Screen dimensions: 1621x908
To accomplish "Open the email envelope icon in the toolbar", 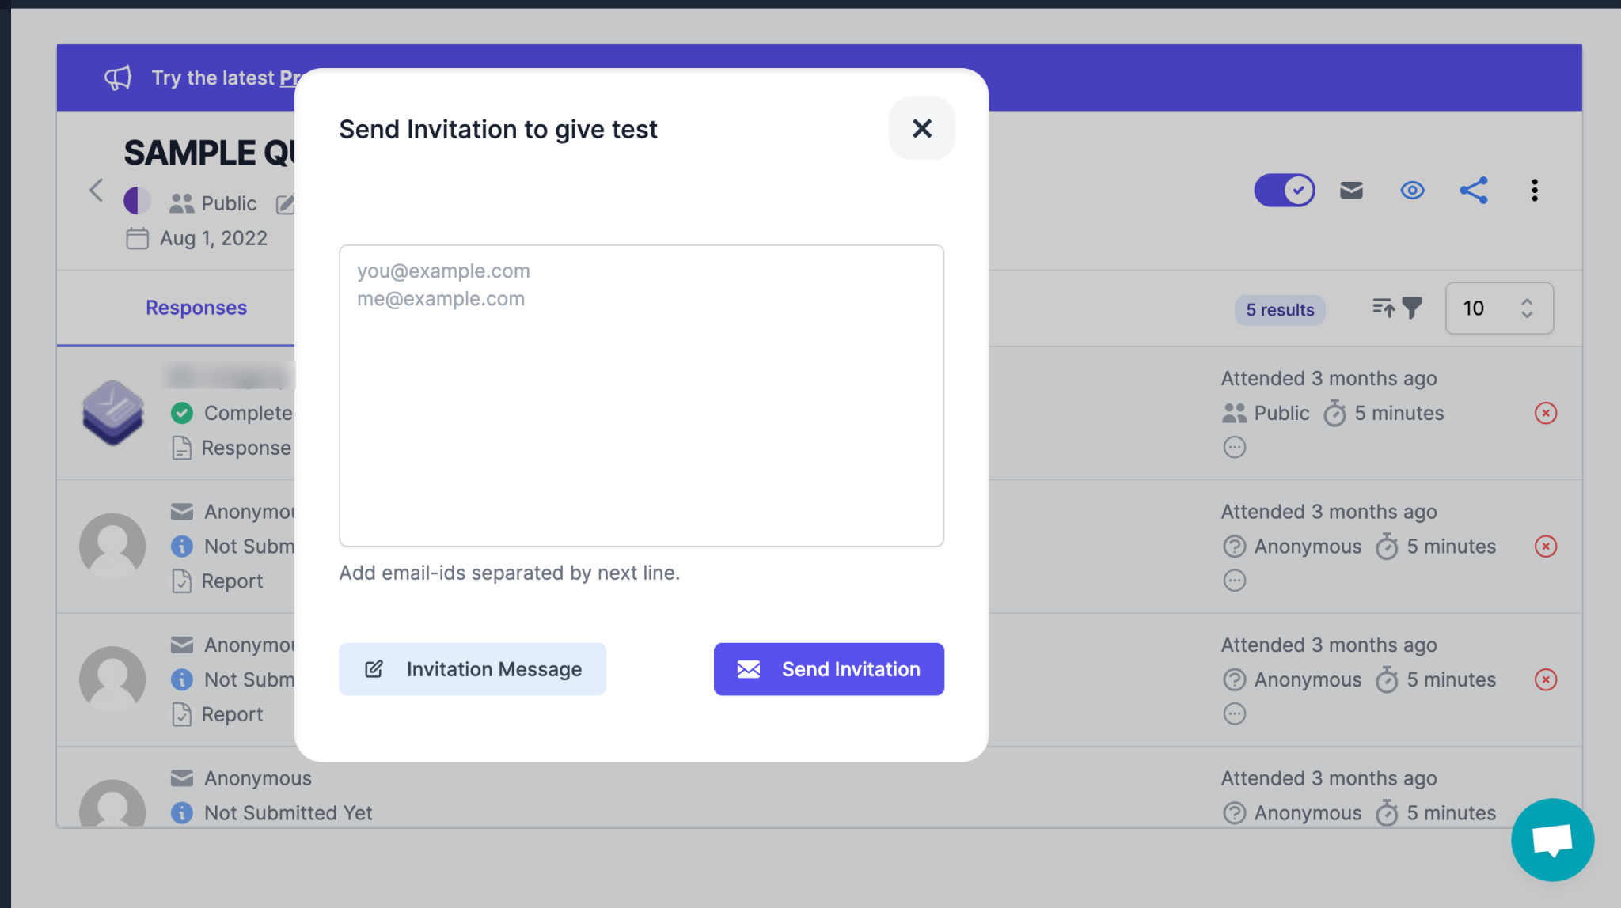I will coord(1350,190).
